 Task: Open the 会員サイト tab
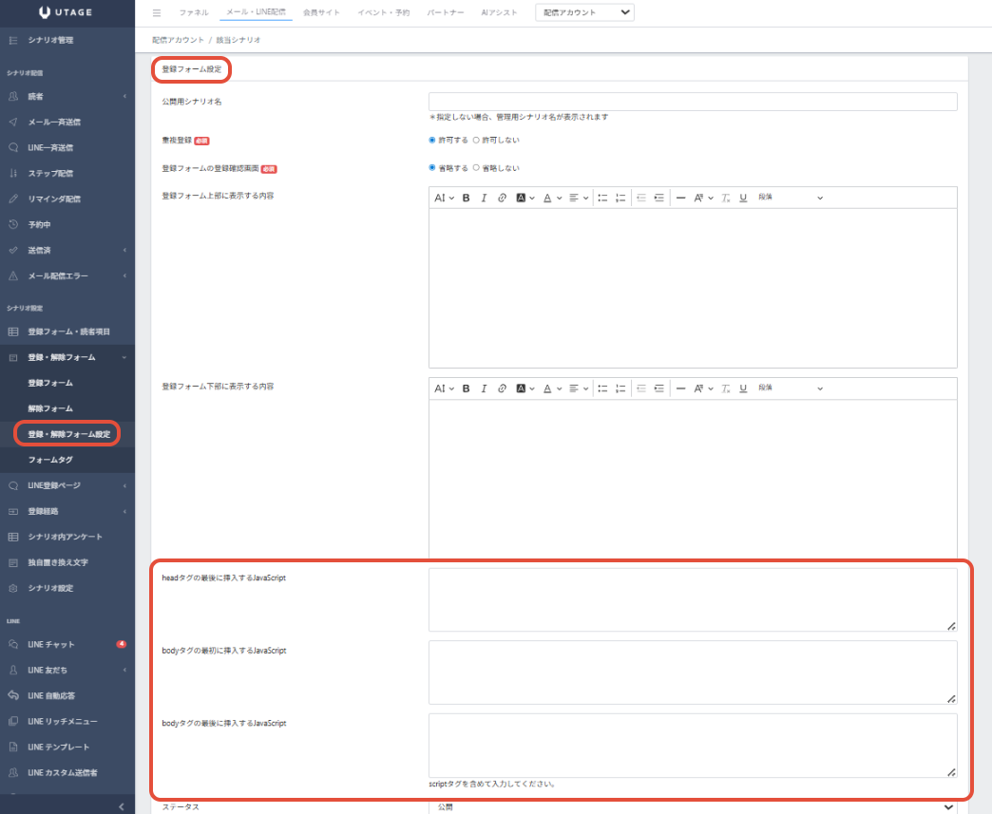point(321,13)
